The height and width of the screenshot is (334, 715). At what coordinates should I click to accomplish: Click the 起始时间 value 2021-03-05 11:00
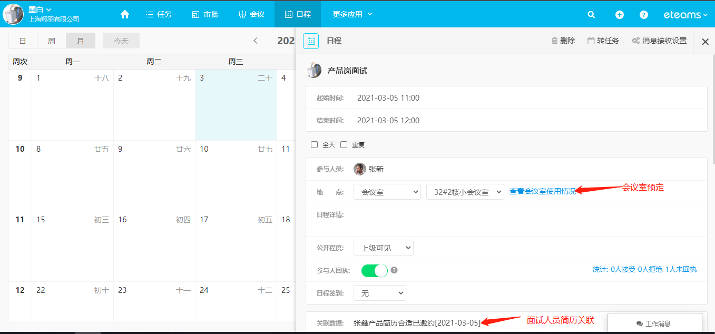(x=388, y=98)
